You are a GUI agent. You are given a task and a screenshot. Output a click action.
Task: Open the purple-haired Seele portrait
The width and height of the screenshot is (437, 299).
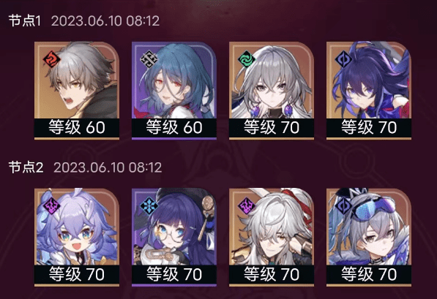point(369,80)
